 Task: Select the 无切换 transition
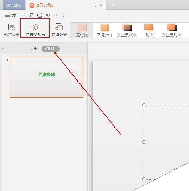point(82,30)
